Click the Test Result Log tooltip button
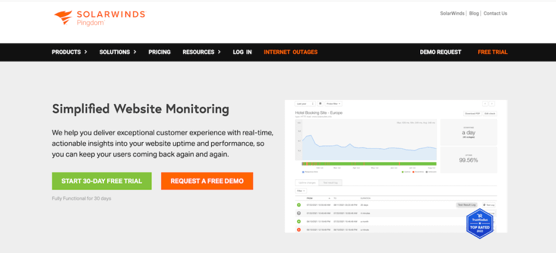Image resolution: width=556 pixels, height=253 pixels. click(467, 205)
